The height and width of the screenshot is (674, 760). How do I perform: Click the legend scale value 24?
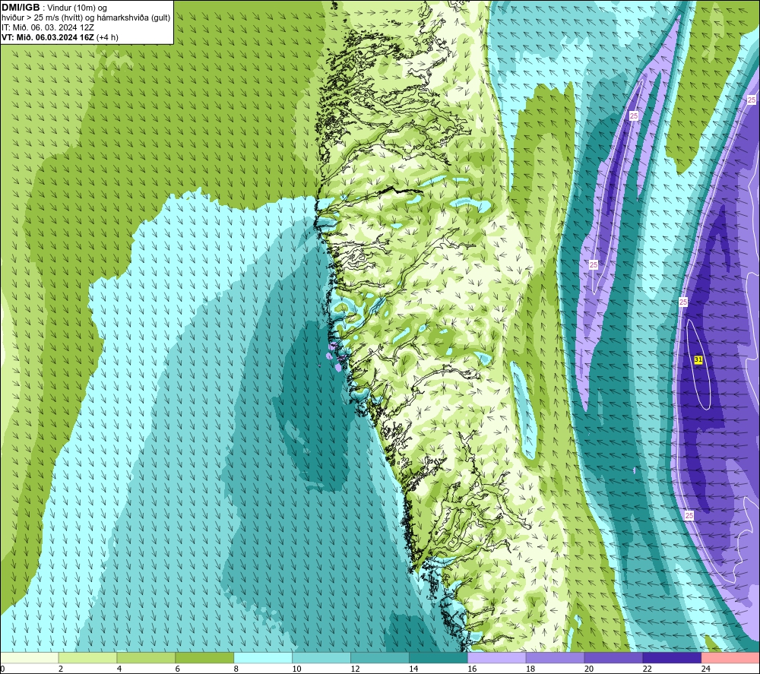[706, 669]
